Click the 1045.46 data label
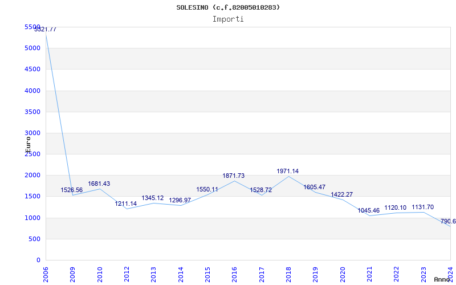 click(x=368, y=210)
